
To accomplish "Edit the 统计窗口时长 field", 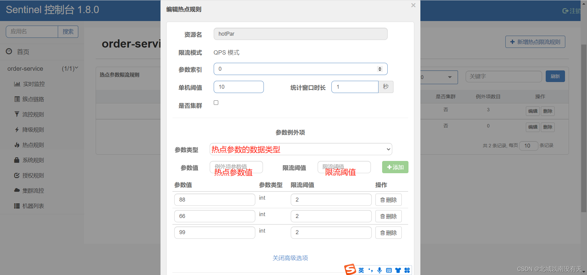I will 355,87.
